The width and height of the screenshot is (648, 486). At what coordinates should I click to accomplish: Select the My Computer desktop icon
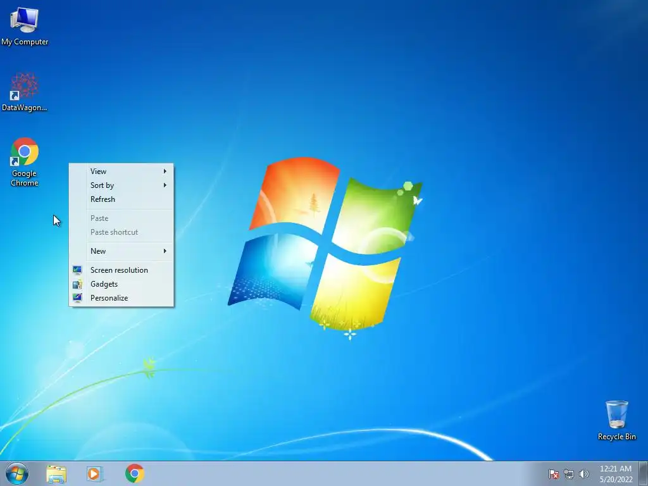(25, 25)
